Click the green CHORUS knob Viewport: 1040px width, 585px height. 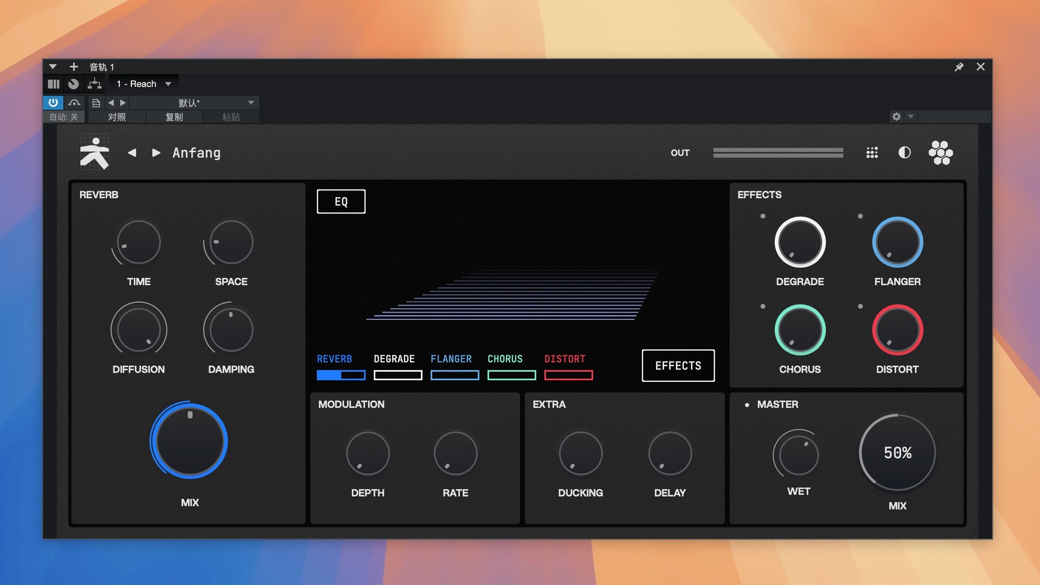(x=800, y=330)
